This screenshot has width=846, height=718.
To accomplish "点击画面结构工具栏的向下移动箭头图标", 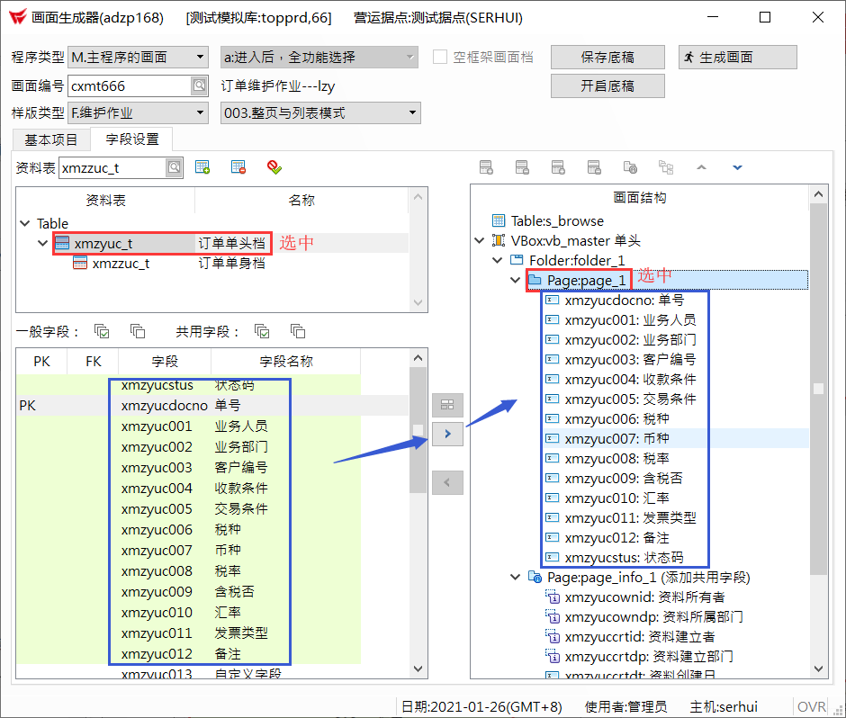I will coord(737,167).
